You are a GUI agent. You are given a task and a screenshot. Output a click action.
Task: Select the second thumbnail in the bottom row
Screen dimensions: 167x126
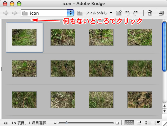[x=63, y=100]
